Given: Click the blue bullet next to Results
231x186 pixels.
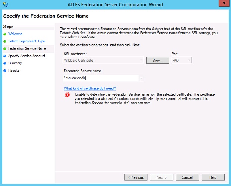Looking at the screenshot, I should coord(5,70).
